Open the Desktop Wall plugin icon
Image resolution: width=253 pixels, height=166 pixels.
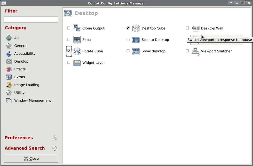195,28
